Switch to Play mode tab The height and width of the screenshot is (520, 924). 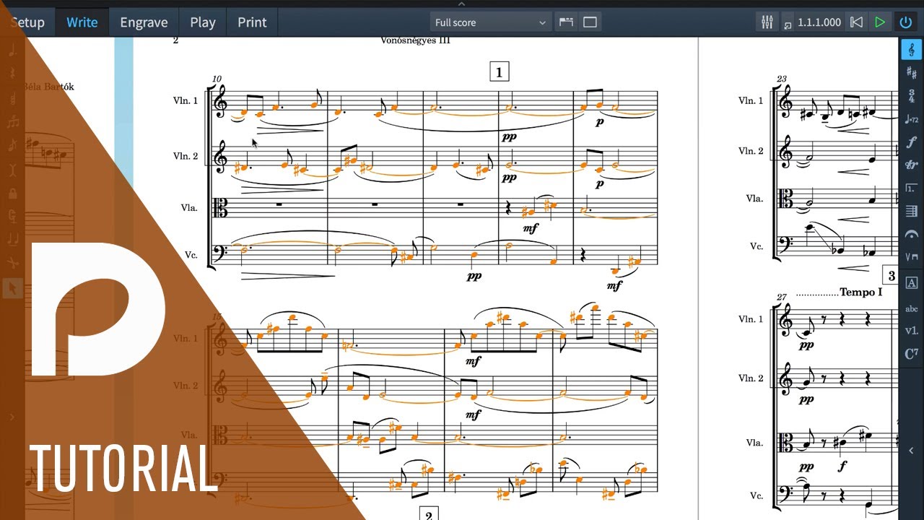pos(203,22)
